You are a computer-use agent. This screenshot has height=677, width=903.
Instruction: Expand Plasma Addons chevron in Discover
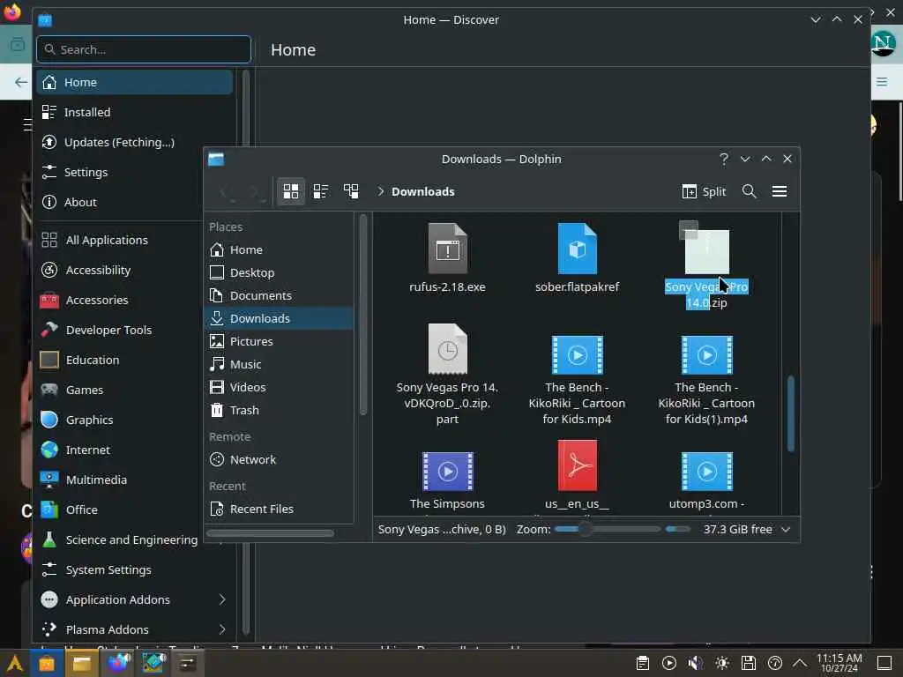click(x=222, y=629)
